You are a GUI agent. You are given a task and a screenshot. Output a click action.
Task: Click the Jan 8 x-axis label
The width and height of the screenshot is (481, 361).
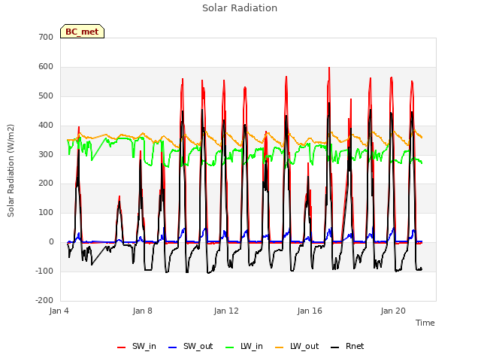click(x=143, y=311)
